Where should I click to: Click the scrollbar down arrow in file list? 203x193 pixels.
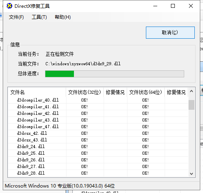point(191,173)
